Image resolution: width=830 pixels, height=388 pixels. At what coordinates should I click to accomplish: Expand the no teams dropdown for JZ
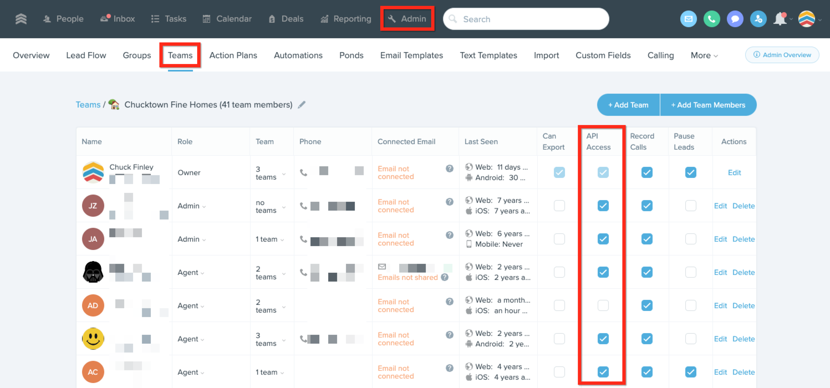pyautogui.click(x=271, y=206)
